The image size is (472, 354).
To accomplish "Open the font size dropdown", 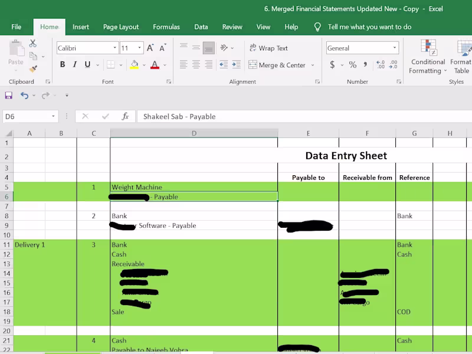I will pos(139,48).
